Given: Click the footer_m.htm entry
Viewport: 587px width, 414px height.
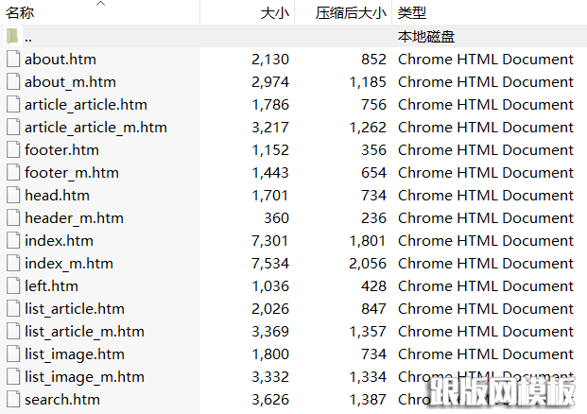Looking at the screenshot, I should pyautogui.click(x=72, y=172).
